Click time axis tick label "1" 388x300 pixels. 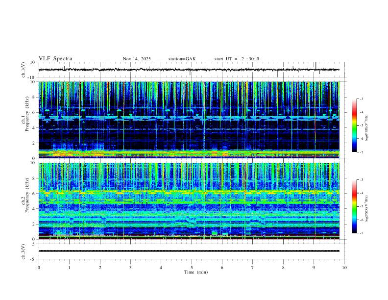[69, 268]
